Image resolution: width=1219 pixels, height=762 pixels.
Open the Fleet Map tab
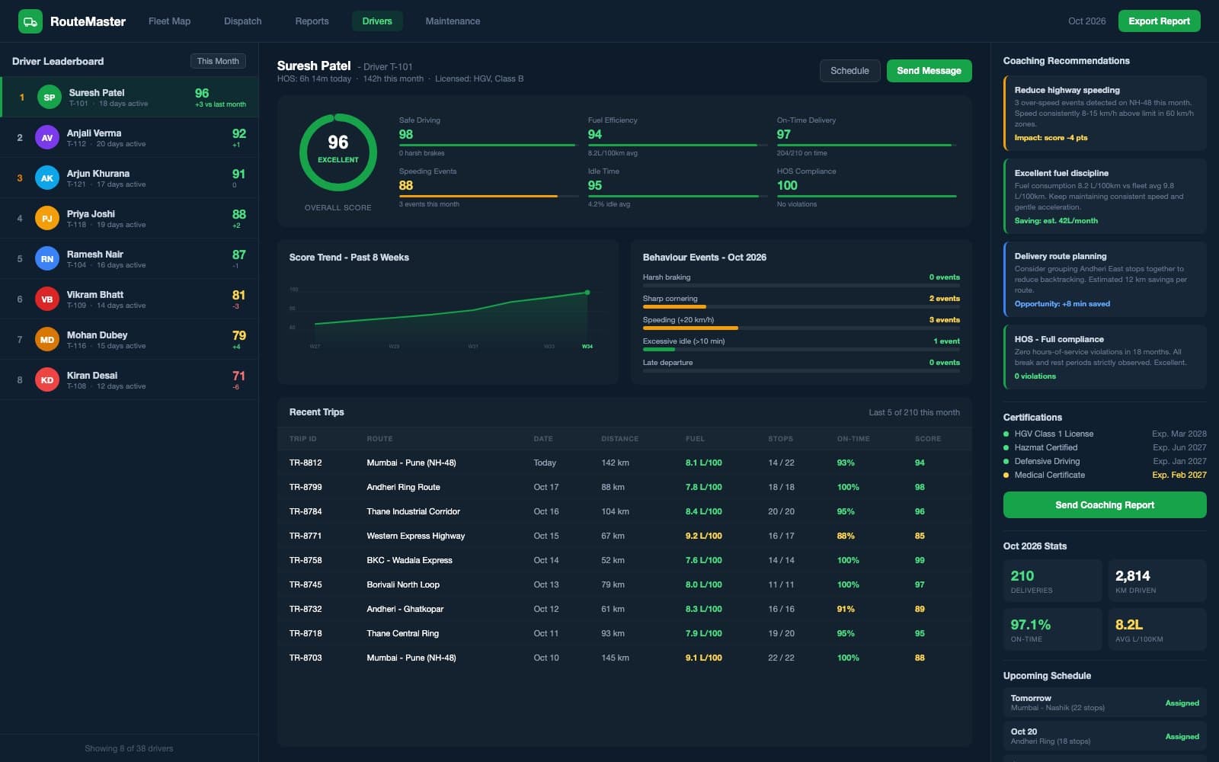click(x=170, y=21)
